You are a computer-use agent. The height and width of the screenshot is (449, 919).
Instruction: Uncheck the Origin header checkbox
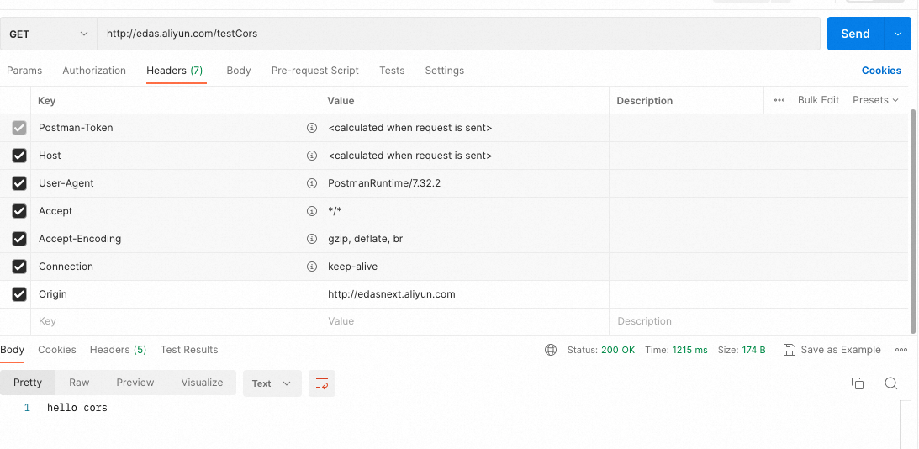(x=19, y=294)
